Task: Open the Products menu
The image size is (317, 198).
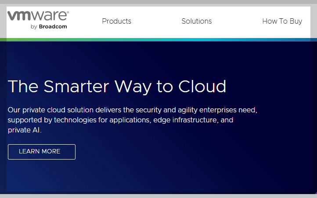Action: click(117, 21)
